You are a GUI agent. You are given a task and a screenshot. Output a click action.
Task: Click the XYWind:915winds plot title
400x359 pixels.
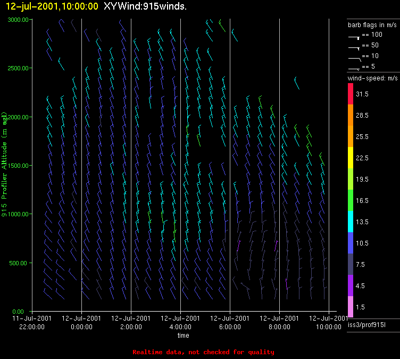click(x=145, y=6)
